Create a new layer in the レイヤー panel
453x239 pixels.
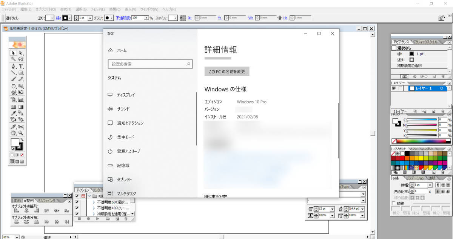433,111
